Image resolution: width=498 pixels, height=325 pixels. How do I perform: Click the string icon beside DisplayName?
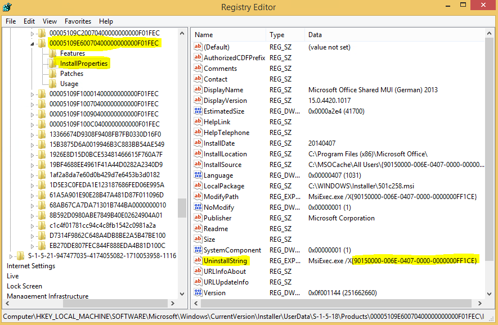(x=198, y=89)
